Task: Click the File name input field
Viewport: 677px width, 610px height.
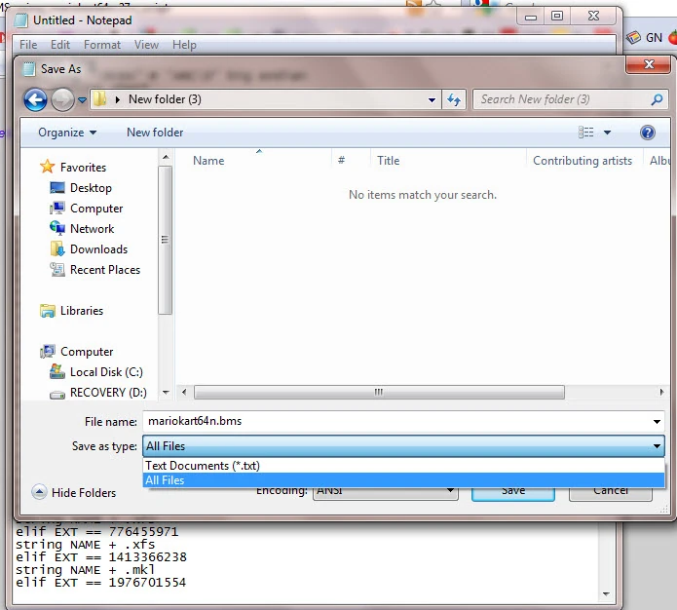Action: (396, 421)
